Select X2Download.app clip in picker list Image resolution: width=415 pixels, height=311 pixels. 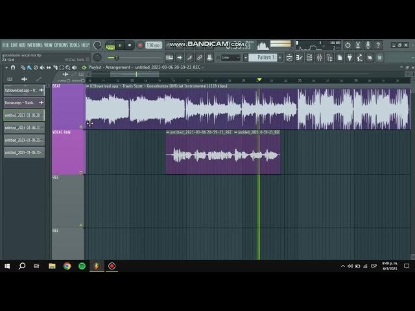tap(24, 90)
